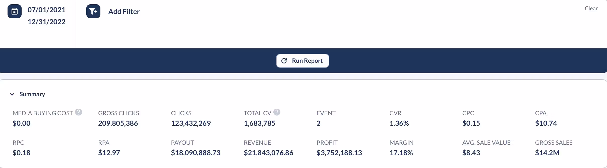Image resolution: width=607 pixels, height=168 pixels.
Task: Open help tooltip for Media Buying Cost
Action: coord(79,112)
